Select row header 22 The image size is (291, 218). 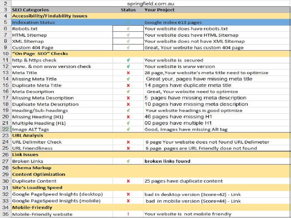pos(6,129)
